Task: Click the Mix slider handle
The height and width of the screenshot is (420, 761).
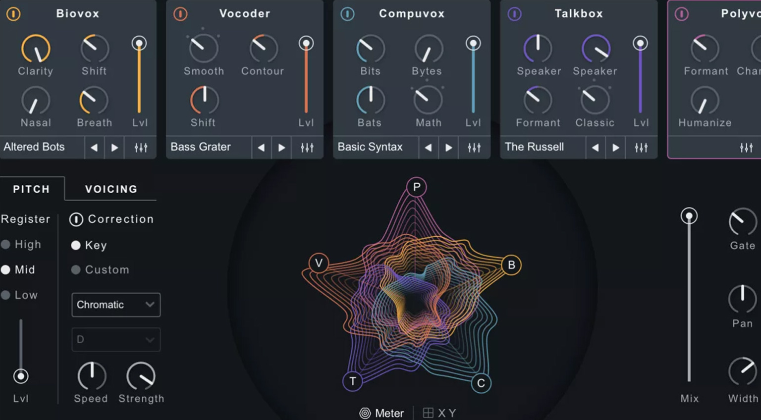Action: [689, 216]
